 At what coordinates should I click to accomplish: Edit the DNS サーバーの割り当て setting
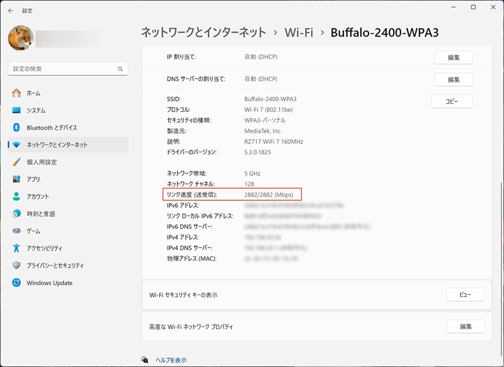click(x=454, y=79)
